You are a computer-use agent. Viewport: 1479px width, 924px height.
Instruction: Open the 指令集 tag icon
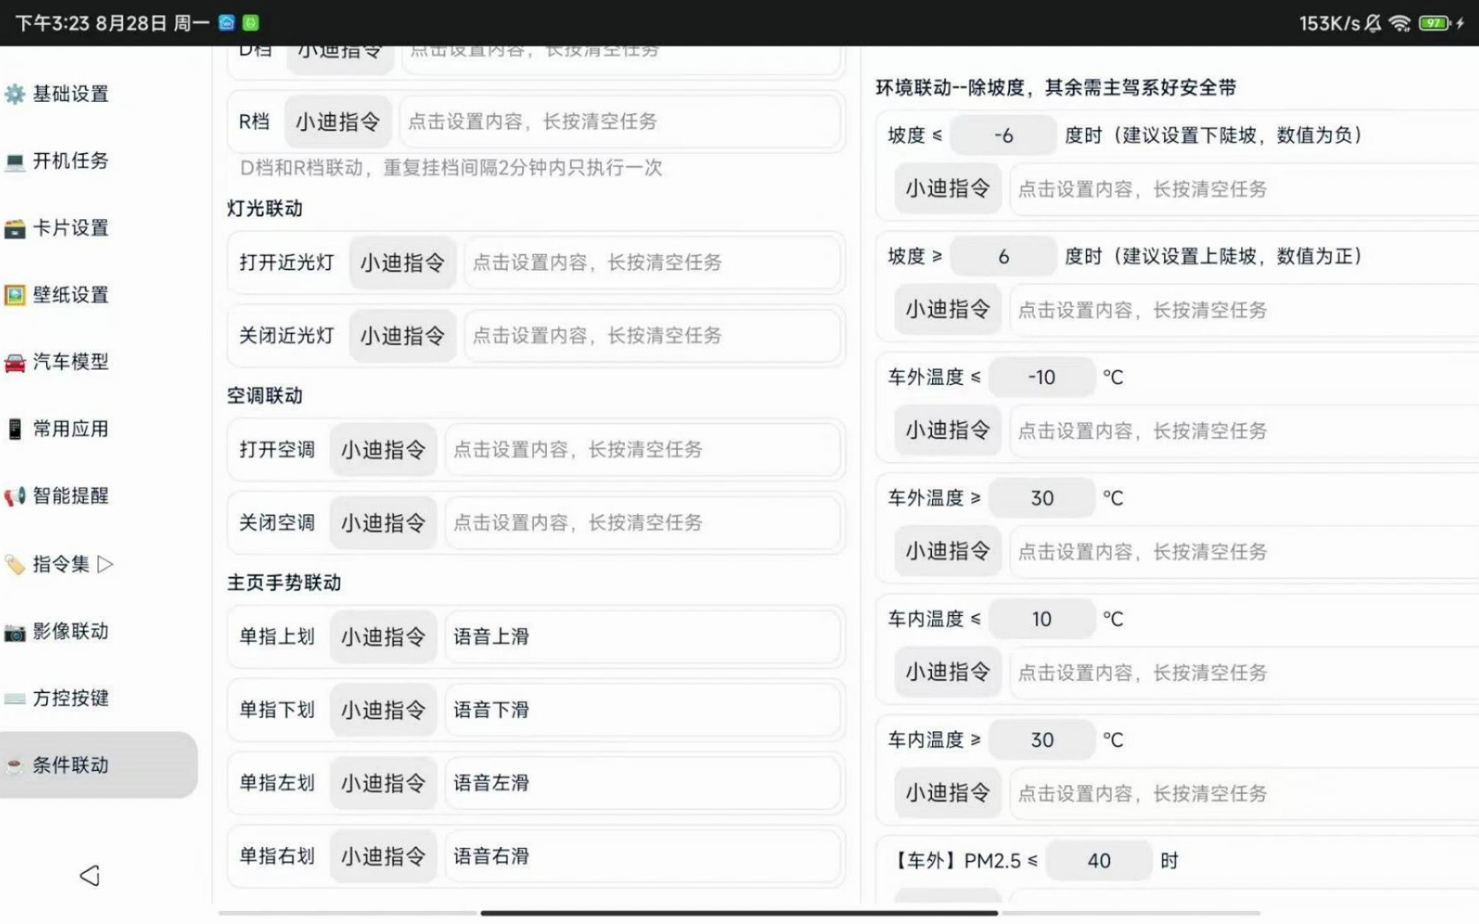(x=15, y=564)
